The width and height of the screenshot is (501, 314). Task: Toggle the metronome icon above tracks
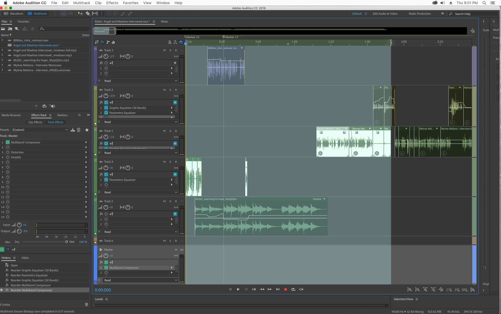[170, 42]
